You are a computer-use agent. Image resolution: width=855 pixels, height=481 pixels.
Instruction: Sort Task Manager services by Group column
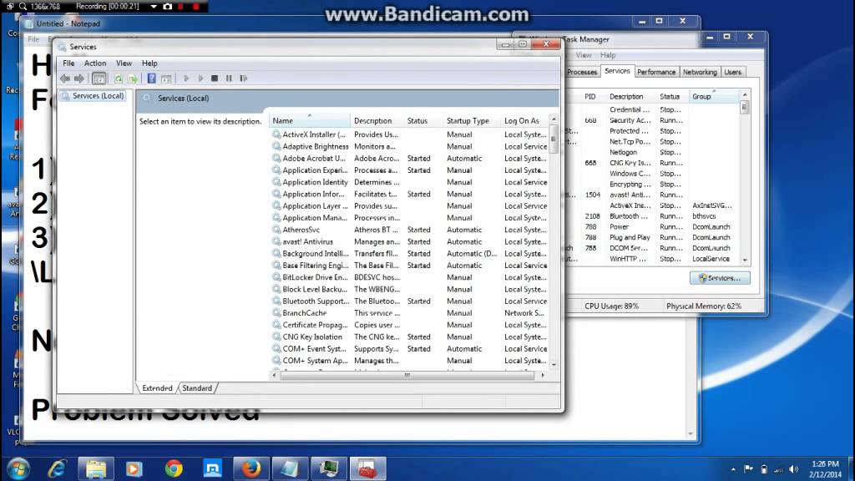714,97
